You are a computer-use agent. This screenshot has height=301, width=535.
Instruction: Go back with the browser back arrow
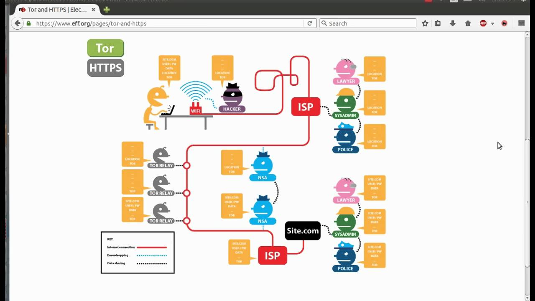click(x=17, y=23)
